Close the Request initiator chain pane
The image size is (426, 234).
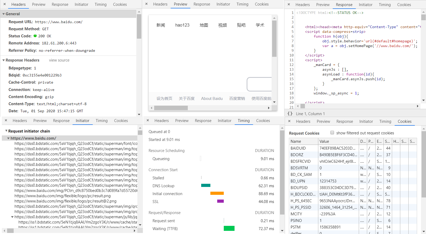[6, 120]
